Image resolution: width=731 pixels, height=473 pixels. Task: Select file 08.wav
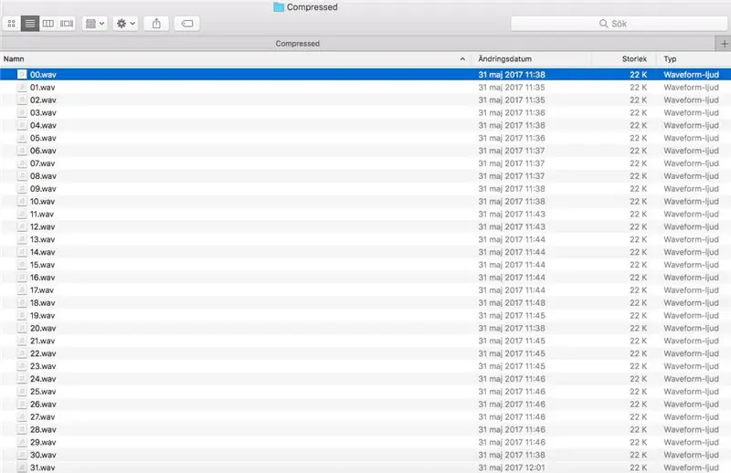pos(365,175)
